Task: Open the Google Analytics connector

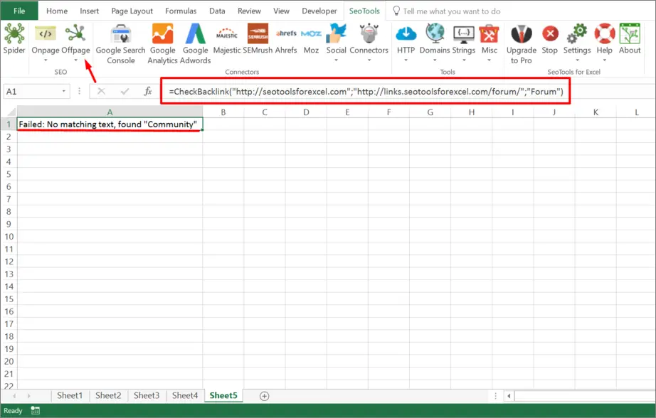Action: pyautogui.click(x=162, y=44)
